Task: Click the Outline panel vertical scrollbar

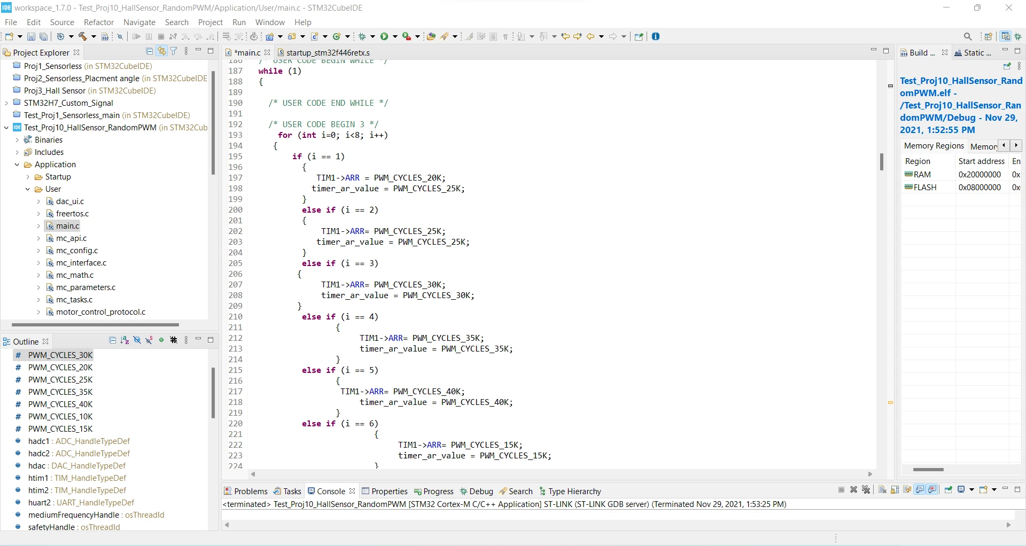Action: pyautogui.click(x=213, y=393)
